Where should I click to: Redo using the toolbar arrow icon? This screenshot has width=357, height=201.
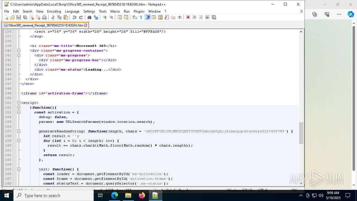[81, 17]
